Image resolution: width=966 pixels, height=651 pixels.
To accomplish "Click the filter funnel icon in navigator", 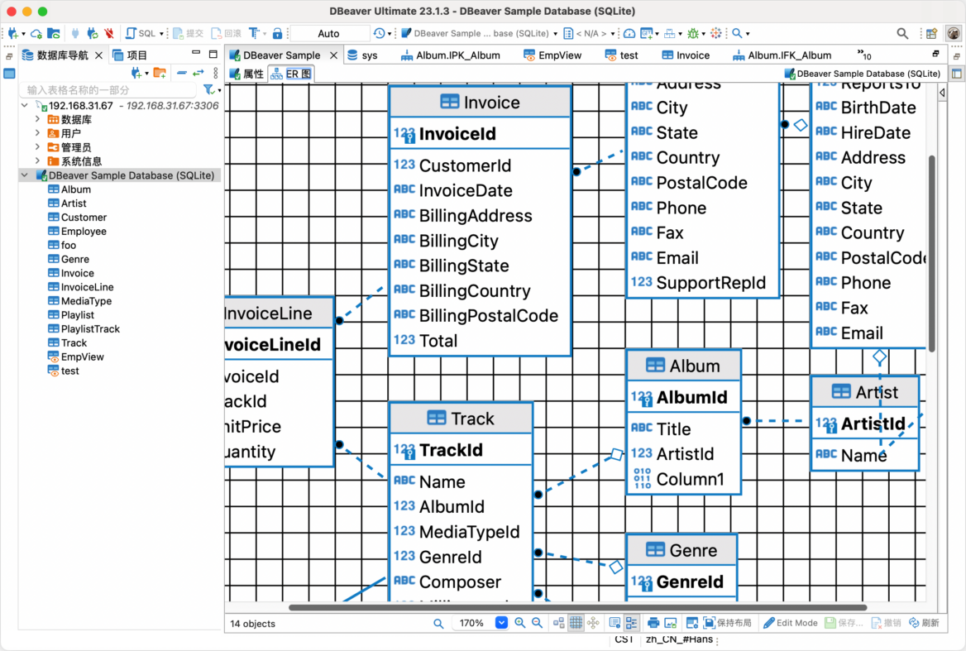I will point(209,90).
